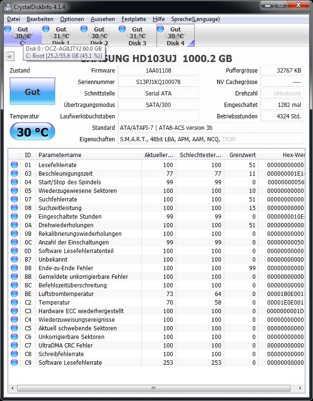Screen dimensions: 313x401
Task: Click the Schlechtester... column header
Action: (x=200, y=155)
